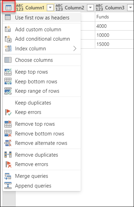The width and height of the screenshot is (134, 207).
Task: Select the cell containing 10000
Action: tap(114, 35)
